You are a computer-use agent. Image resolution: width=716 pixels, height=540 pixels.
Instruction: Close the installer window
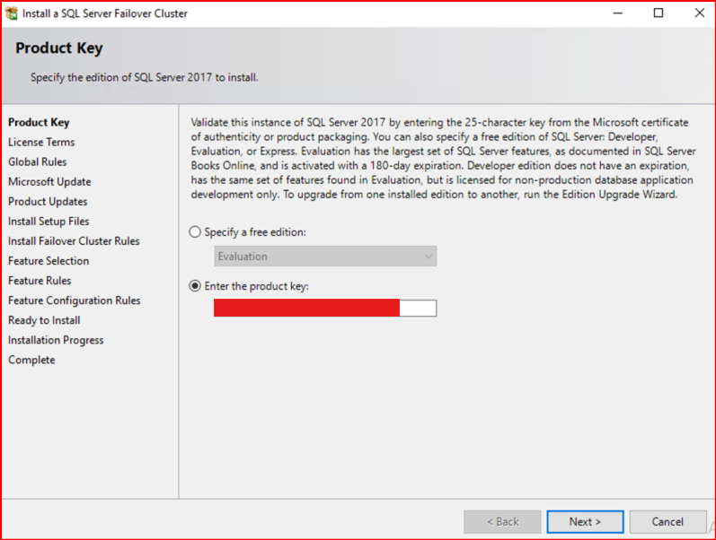[700, 13]
